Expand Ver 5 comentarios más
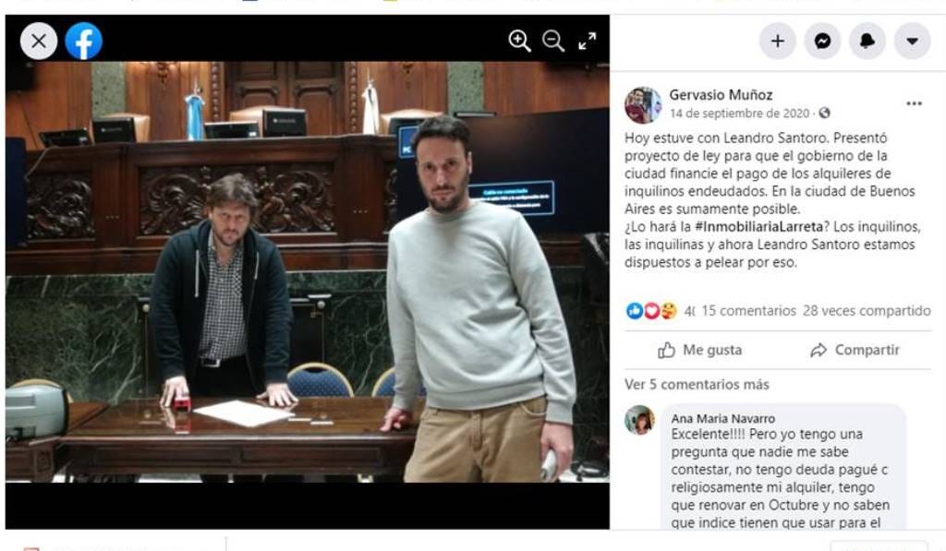This screenshot has width=946, height=551. (x=697, y=385)
